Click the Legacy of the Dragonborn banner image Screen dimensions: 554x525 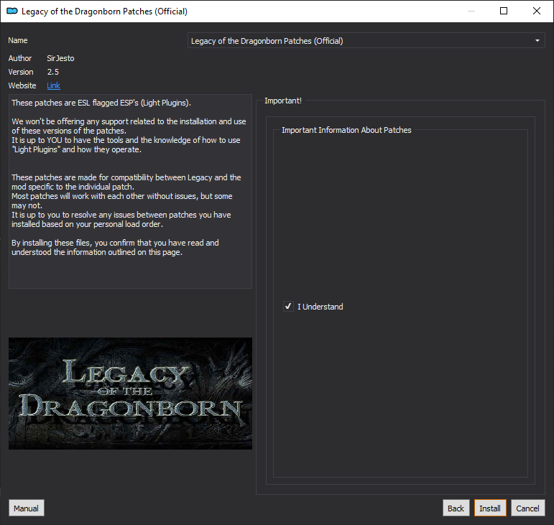(130, 394)
